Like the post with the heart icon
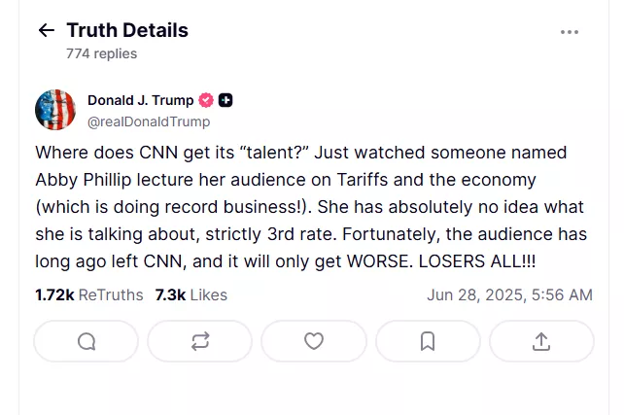The image size is (624, 415). (x=314, y=341)
